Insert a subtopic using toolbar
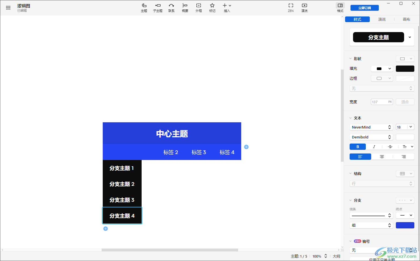 (x=158, y=8)
